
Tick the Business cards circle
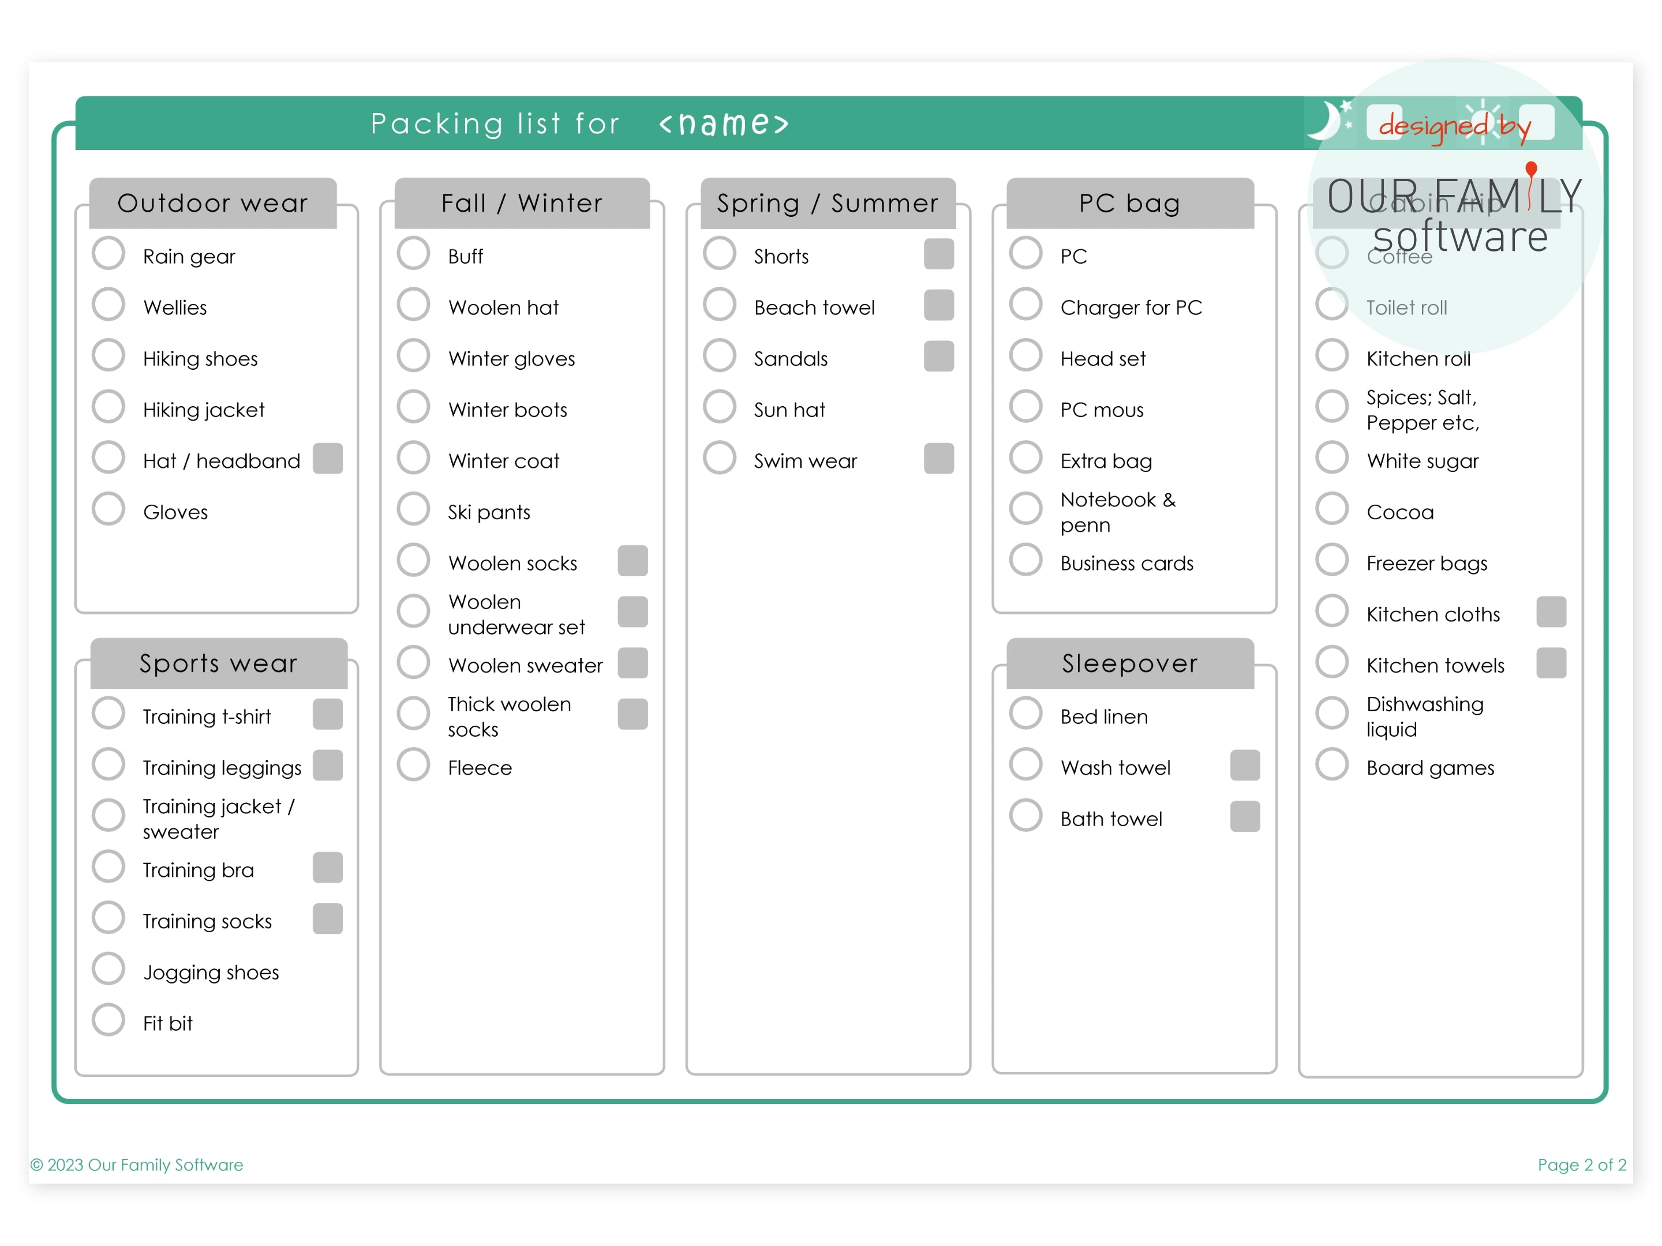pyautogui.click(x=1025, y=560)
